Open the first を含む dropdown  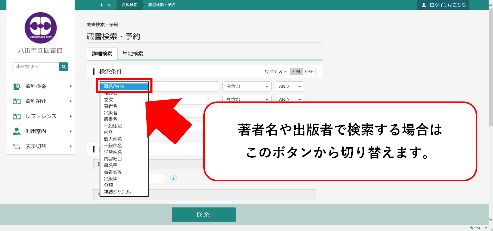(247, 87)
